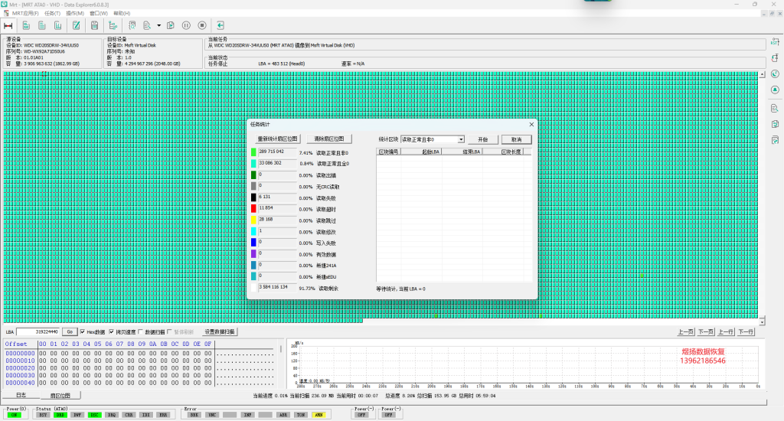Open the 帮助(H) menu
784x421 pixels.
(122, 14)
